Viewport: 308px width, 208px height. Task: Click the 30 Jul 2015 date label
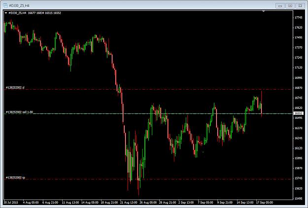pyautogui.click(x=11, y=202)
